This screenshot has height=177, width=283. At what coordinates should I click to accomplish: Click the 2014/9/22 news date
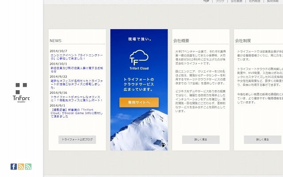58,77
